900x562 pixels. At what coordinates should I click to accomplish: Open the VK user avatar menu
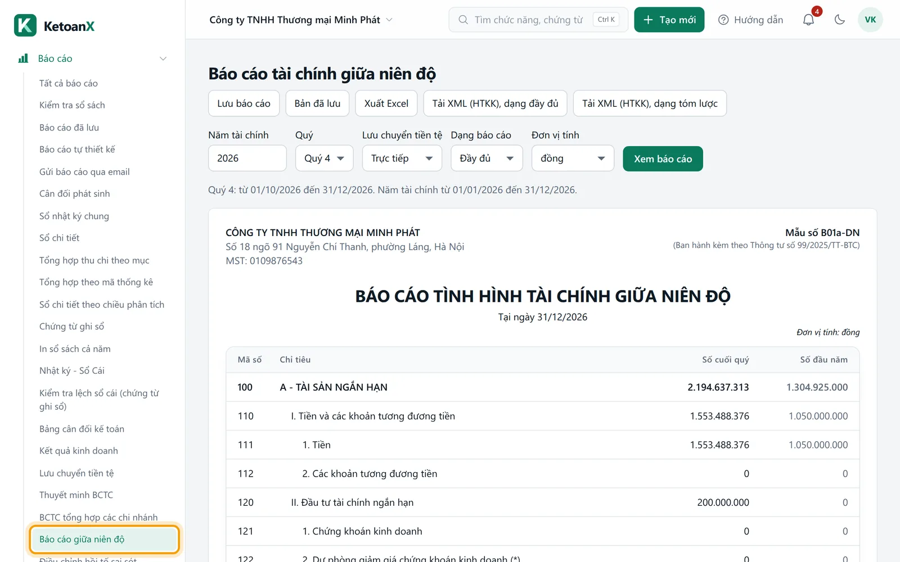(x=870, y=20)
